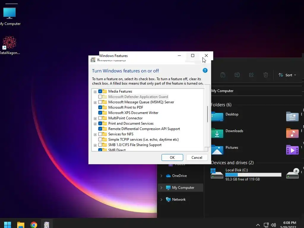This screenshot has width=304, height=228.
Task: Select Microsoft XPS Document Writer label
Action: (x=133, y=113)
